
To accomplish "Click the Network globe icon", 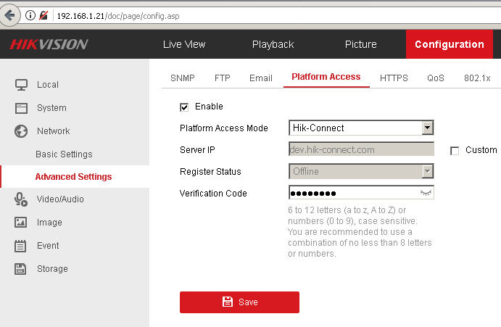I will [x=21, y=131].
